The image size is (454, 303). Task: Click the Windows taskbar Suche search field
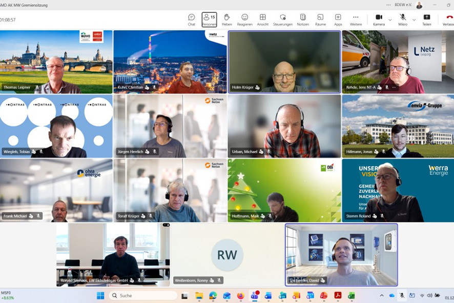143,295
